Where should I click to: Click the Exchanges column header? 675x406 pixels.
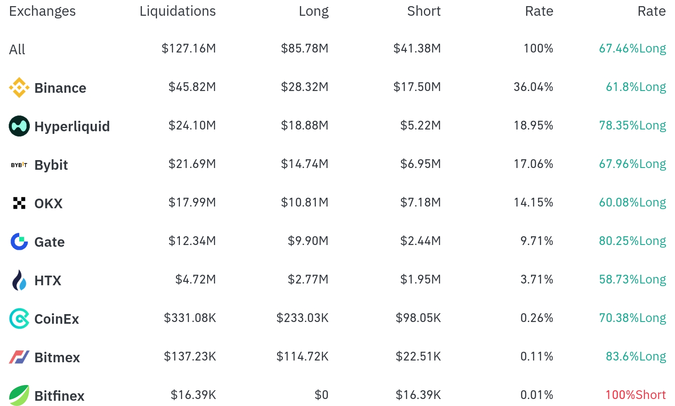[42, 11]
